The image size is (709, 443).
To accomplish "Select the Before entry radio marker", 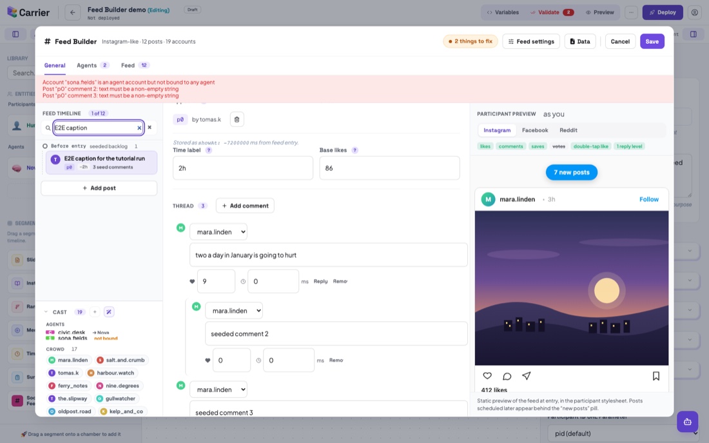I will pos(45,146).
